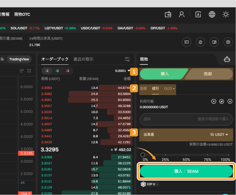Open the wallet icon in top bar
Image resolution: width=236 pixels, height=195 pixels.
(x=168, y=14)
